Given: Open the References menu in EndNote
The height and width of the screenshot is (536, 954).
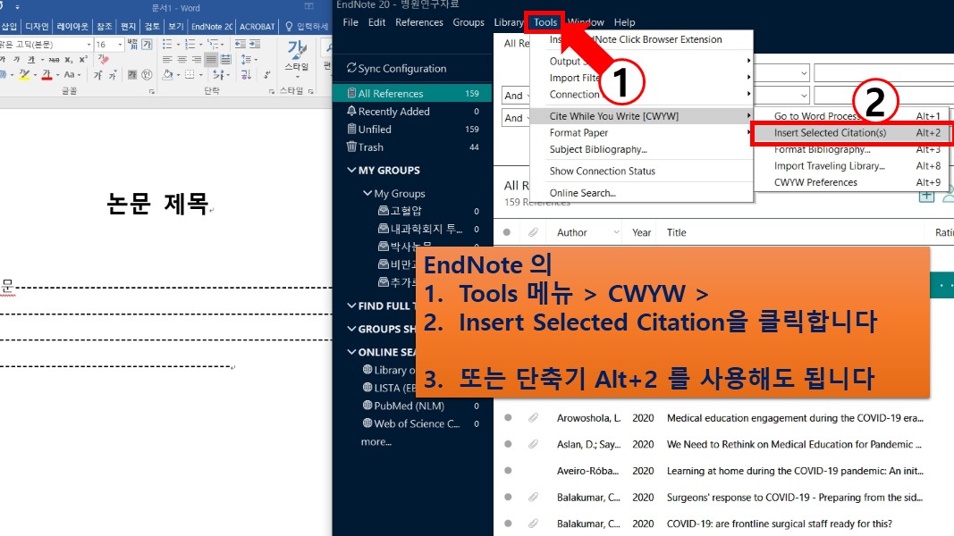Looking at the screenshot, I should [x=419, y=22].
